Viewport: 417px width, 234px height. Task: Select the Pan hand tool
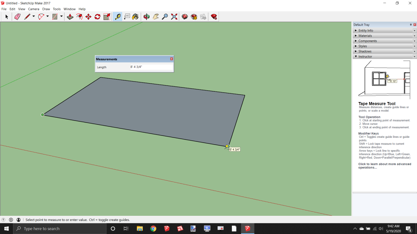pos(156,17)
